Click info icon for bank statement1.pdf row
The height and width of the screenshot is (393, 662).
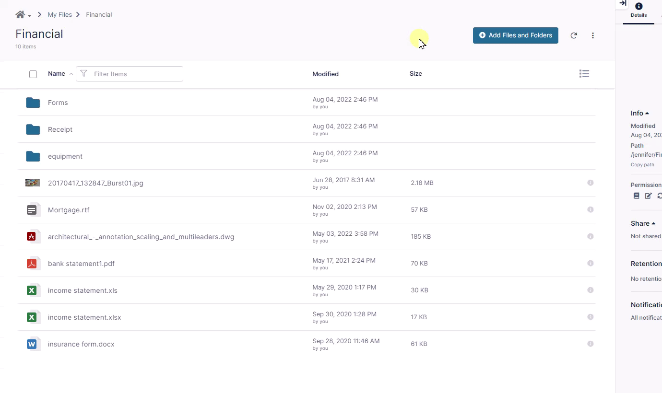(590, 263)
